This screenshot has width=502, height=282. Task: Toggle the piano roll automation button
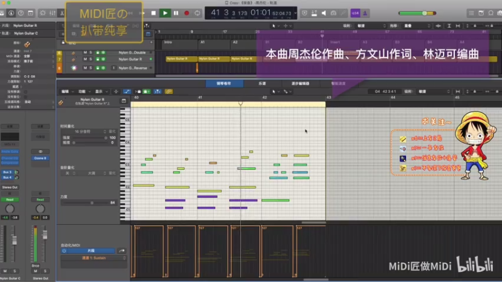tap(127, 91)
